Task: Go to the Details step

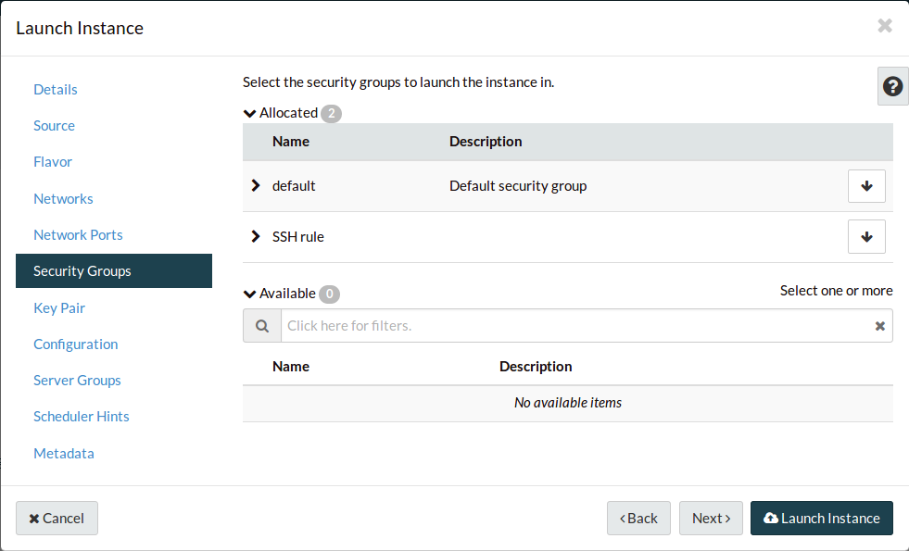Action: pyautogui.click(x=56, y=90)
